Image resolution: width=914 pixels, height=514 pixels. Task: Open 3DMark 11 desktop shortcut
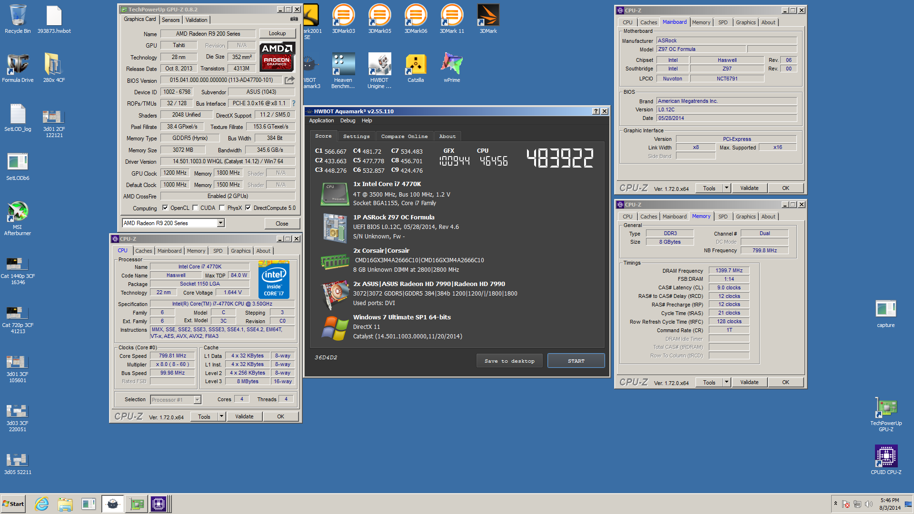(452, 19)
